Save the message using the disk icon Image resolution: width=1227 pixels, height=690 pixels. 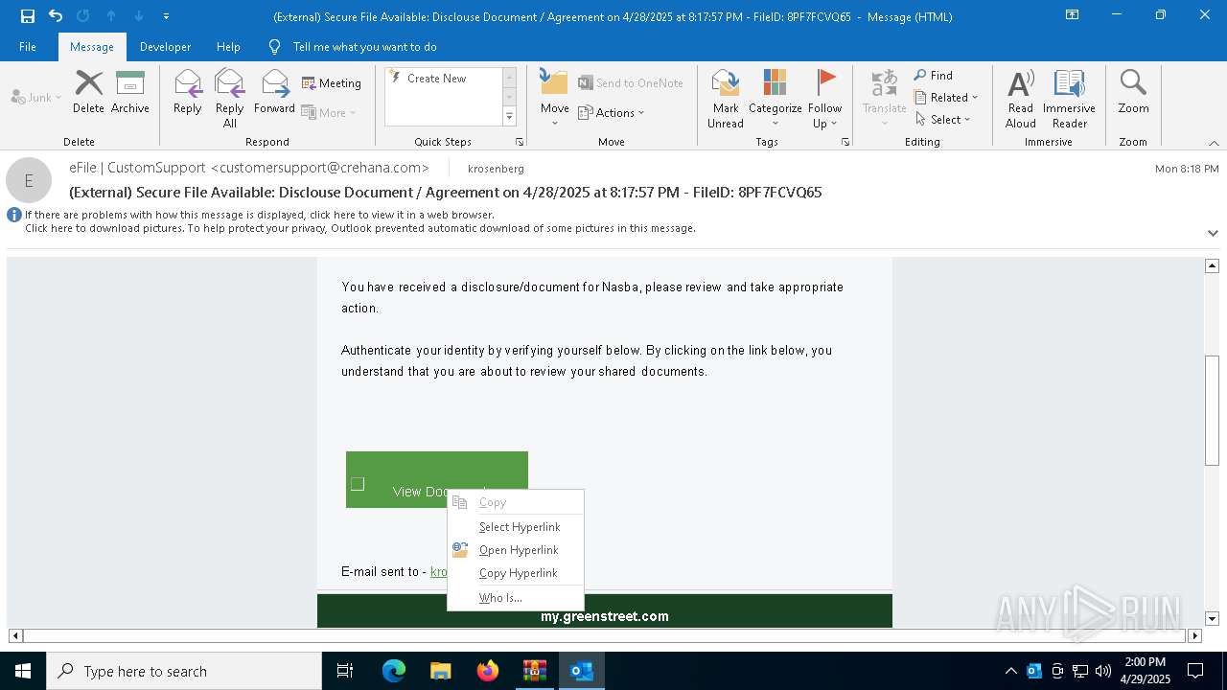28,16
